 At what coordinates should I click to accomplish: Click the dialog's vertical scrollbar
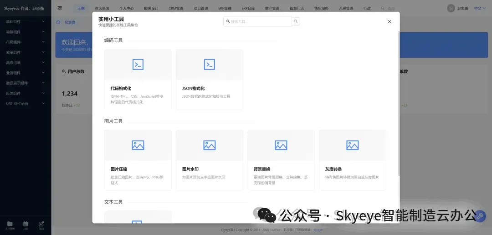pos(399,103)
